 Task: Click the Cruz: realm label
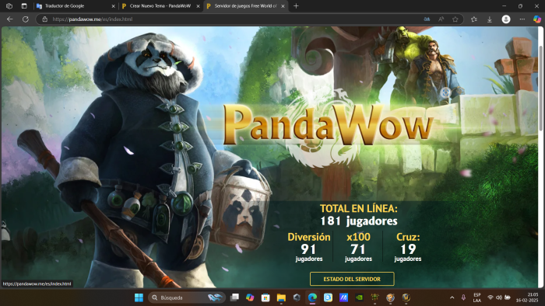(408, 237)
